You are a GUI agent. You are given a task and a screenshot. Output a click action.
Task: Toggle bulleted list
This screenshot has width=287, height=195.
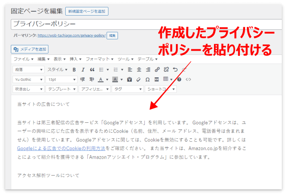click(101, 70)
